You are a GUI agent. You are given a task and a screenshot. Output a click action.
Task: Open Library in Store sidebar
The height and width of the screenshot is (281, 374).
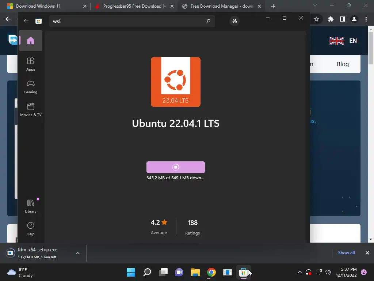coord(31,206)
